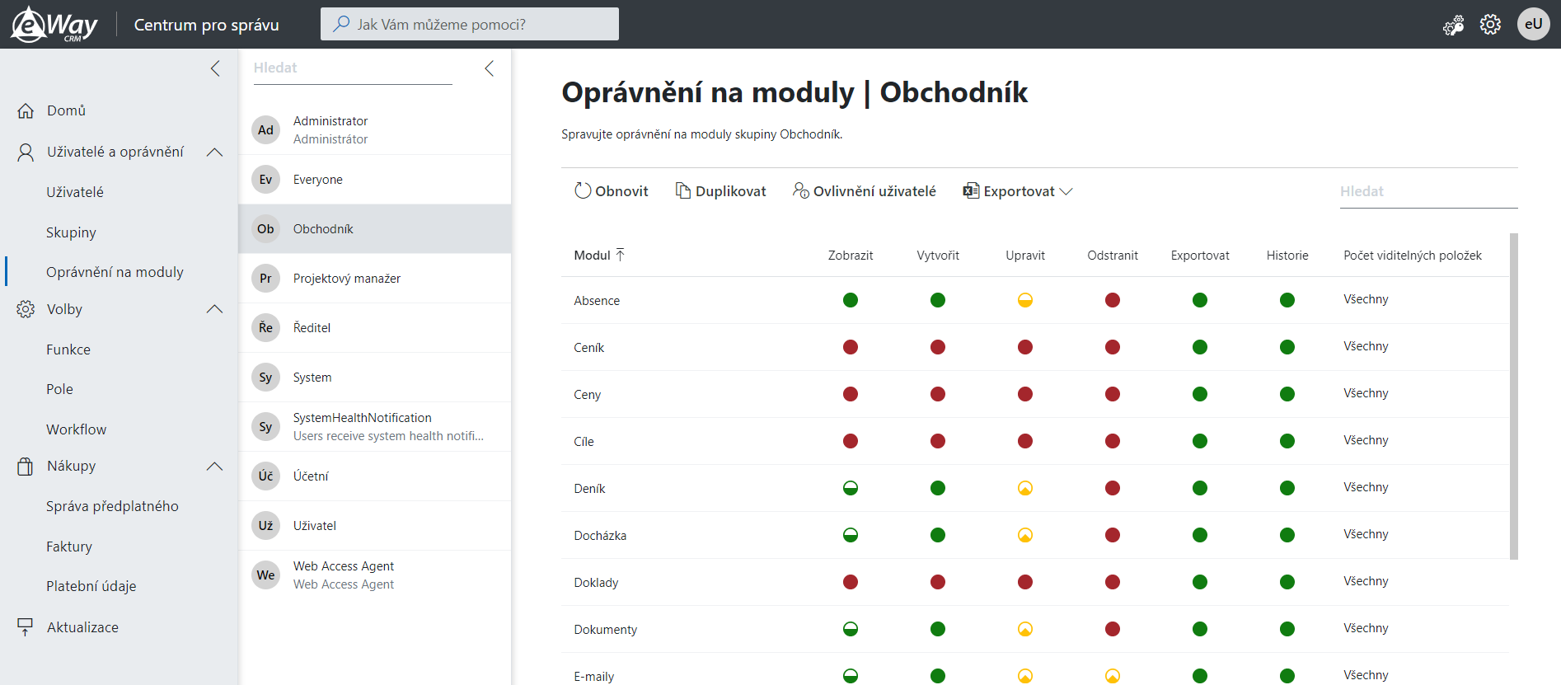This screenshot has width=1561, height=685.
Task: Select the System group
Action: tap(375, 377)
